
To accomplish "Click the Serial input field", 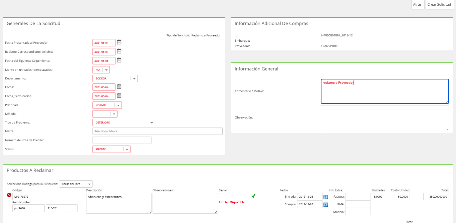I will (235, 197).
